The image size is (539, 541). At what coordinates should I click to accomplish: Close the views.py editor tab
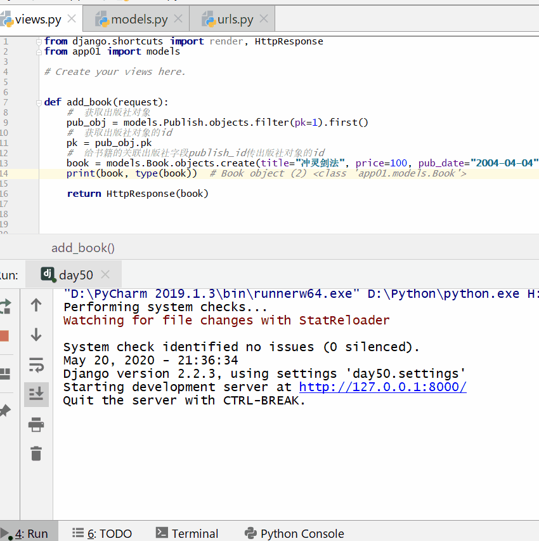tap(72, 19)
